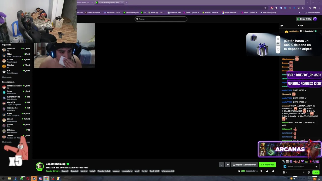Open the KickBot Customization bookmark

(210, 12)
